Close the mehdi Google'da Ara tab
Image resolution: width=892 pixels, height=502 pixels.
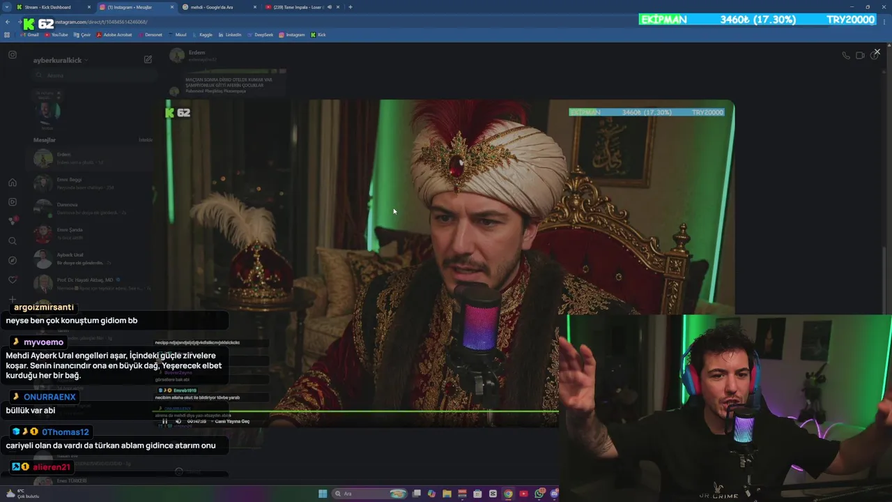click(x=254, y=7)
